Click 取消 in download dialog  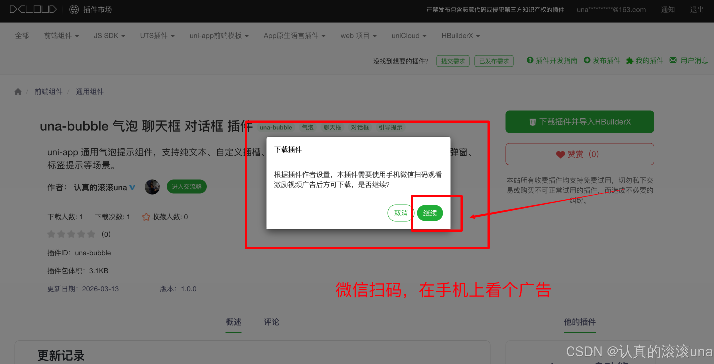[x=401, y=213]
